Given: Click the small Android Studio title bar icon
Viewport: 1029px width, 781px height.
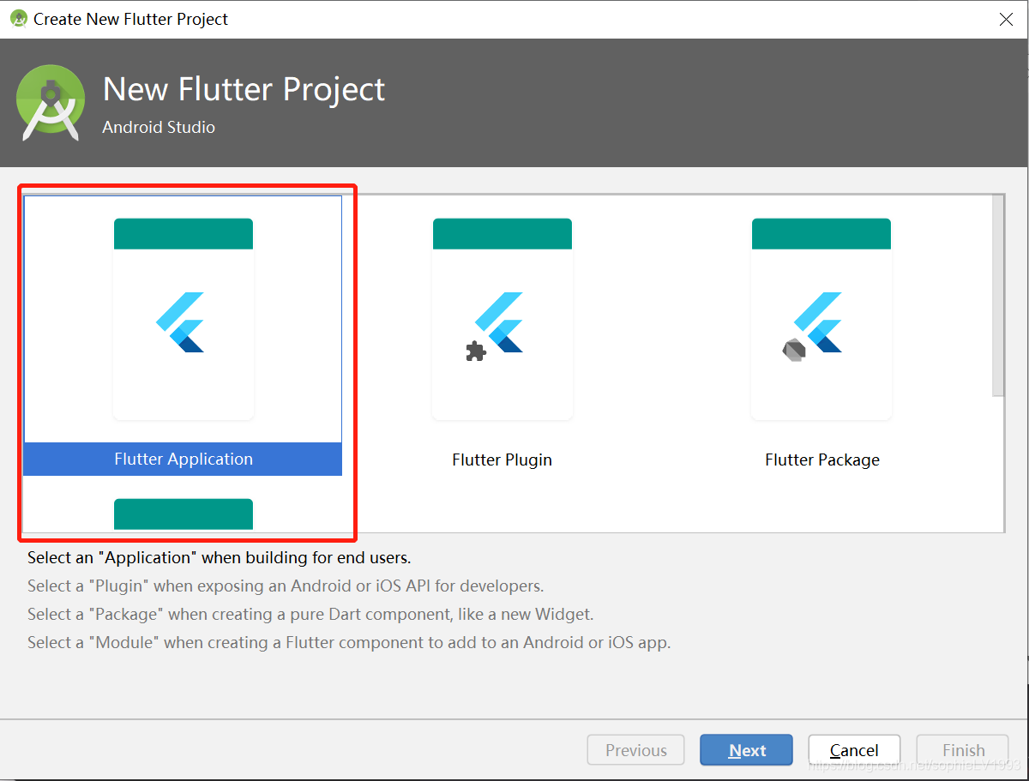Looking at the screenshot, I should pyautogui.click(x=19, y=18).
